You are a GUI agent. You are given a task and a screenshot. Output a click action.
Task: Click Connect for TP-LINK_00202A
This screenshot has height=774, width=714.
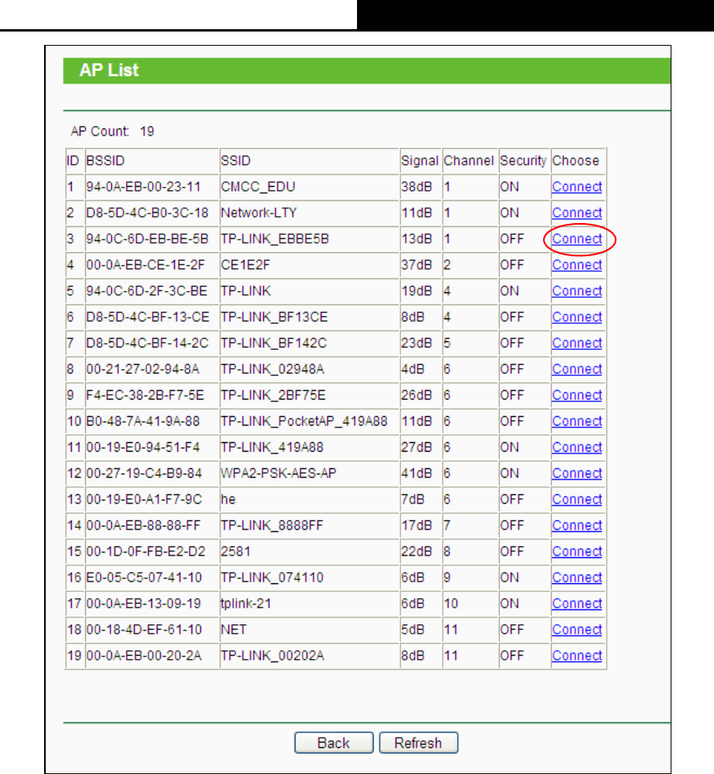(577, 656)
